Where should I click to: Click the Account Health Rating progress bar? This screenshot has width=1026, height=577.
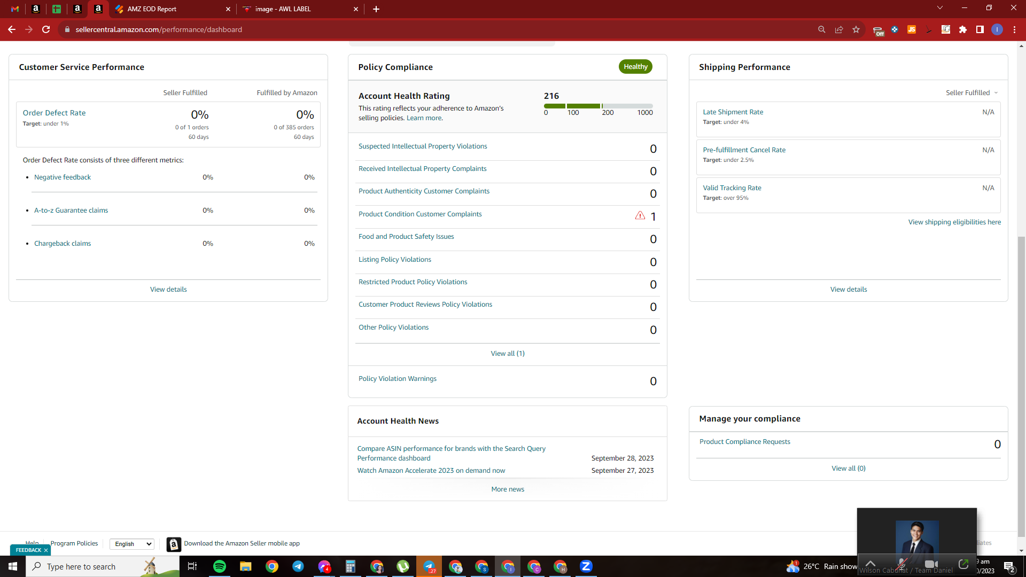598,106
